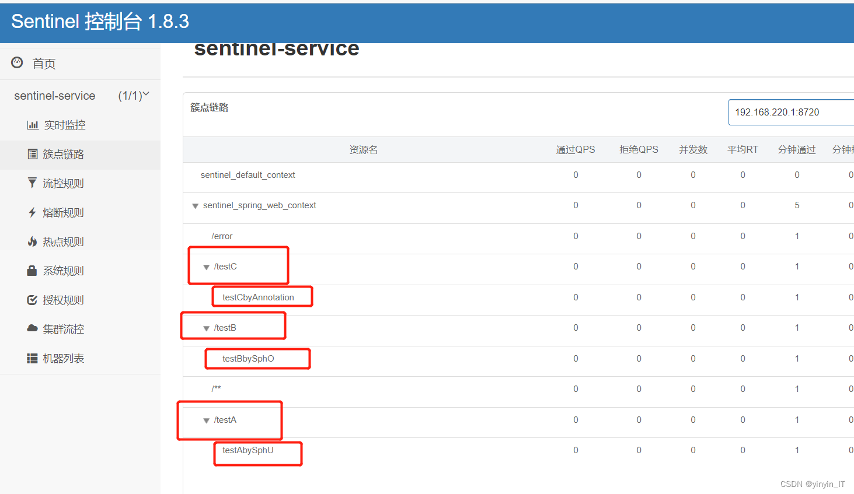This screenshot has width=854, height=494.
Task: Click the table list icon for 机器列表
Action: click(x=32, y=358)
